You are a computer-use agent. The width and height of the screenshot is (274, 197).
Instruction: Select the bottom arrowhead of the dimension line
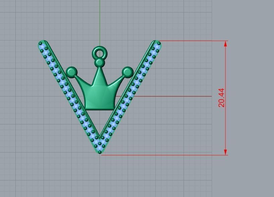(x=225, y=152)
